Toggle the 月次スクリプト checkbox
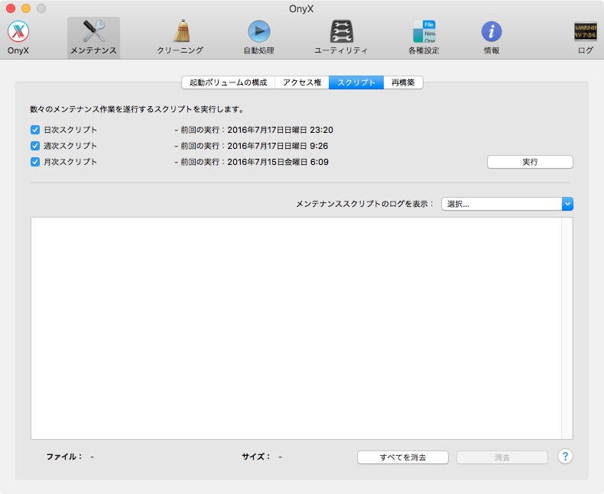 point(35,162)
